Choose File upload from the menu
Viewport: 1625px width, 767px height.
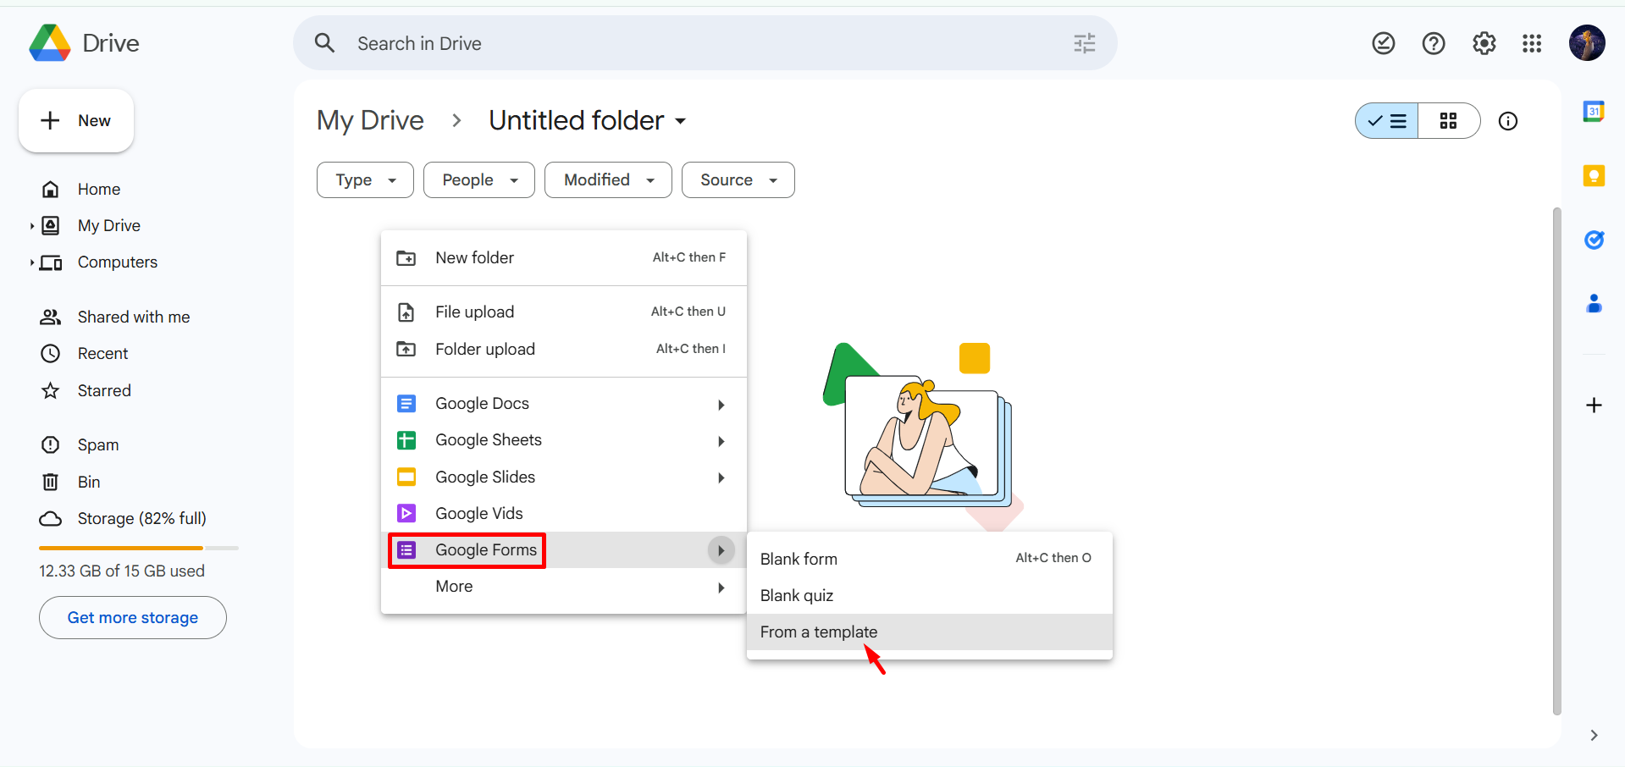coord(564,312)
